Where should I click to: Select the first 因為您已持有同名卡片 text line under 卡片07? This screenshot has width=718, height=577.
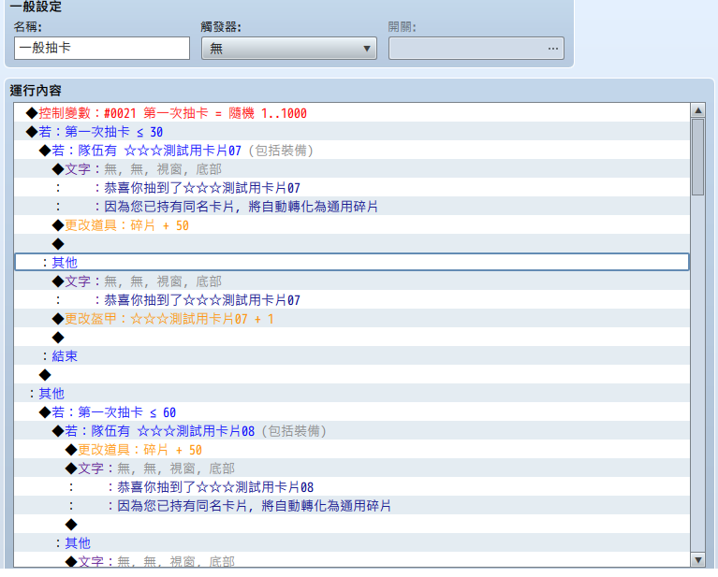point(352,207)
